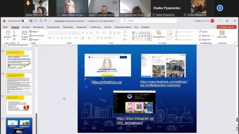Open the Макет layout dropdown
The width and height of the screenshot is (239, 134).
(x=34, y=32)
